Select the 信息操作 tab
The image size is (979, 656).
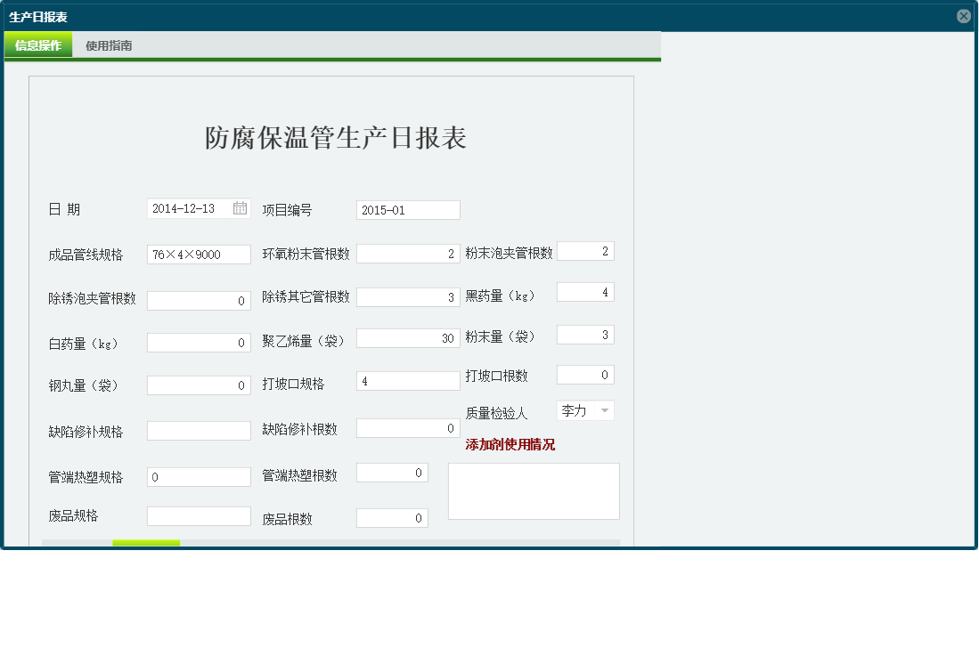pyautogui.click(x=38, y=43)
